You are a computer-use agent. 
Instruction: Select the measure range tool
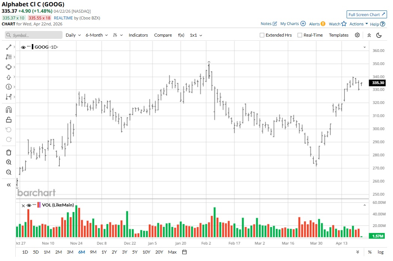(9, 97)
